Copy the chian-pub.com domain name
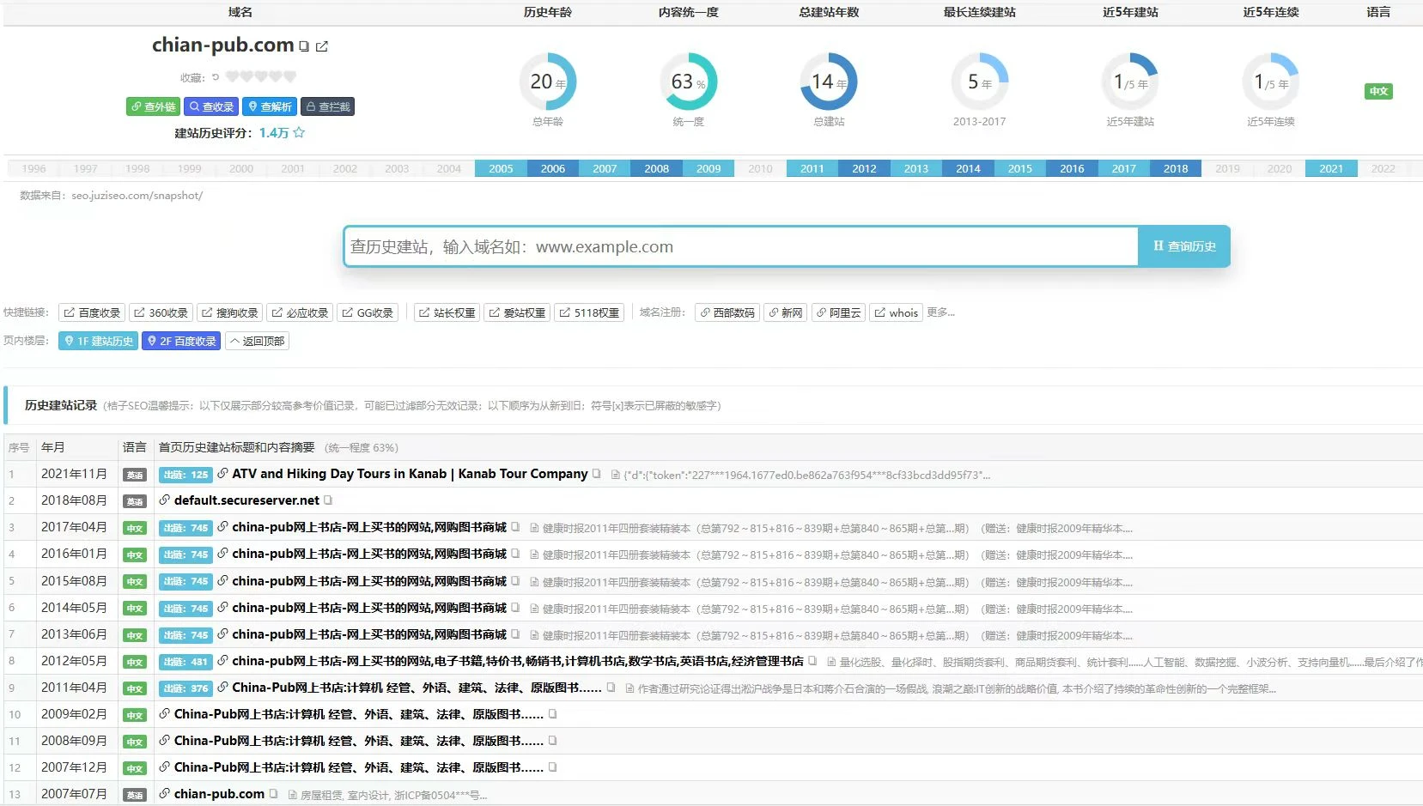 (304, 46)
